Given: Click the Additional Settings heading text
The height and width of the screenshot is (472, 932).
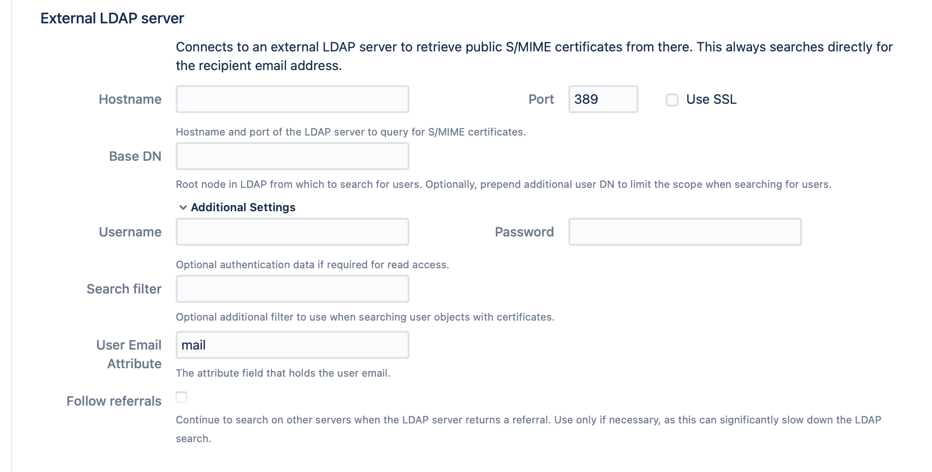Looking at the screenshot, I should (x=243, y=207).
